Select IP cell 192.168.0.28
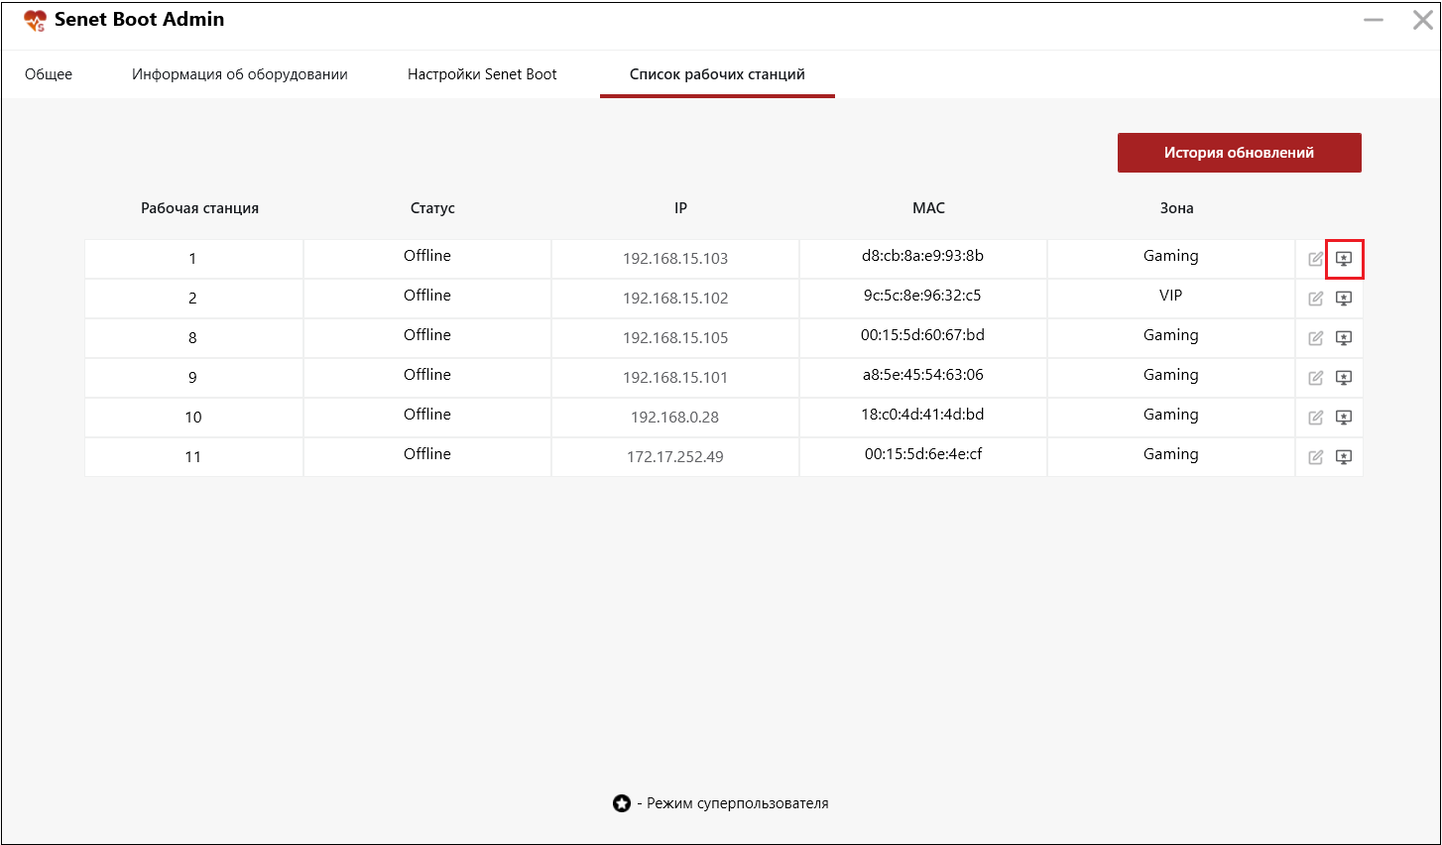This screenshot has width=1442, height=845. 675,418
